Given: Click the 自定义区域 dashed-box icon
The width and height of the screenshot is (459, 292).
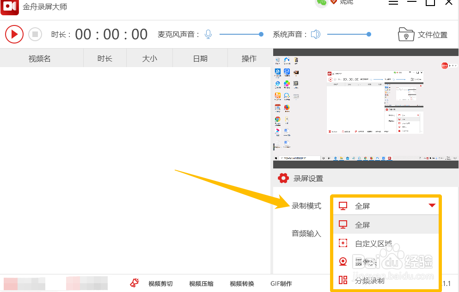Looking at the screenshot, I should click(343, 243).
